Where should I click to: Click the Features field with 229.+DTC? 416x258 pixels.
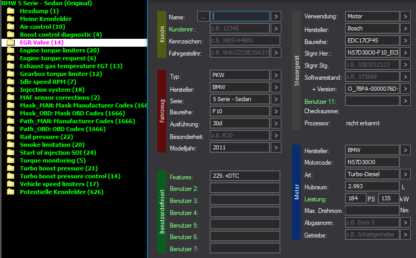click(245, 176)
